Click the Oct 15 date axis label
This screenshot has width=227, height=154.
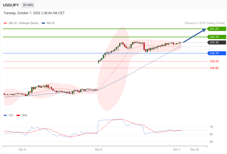point(194,149)
